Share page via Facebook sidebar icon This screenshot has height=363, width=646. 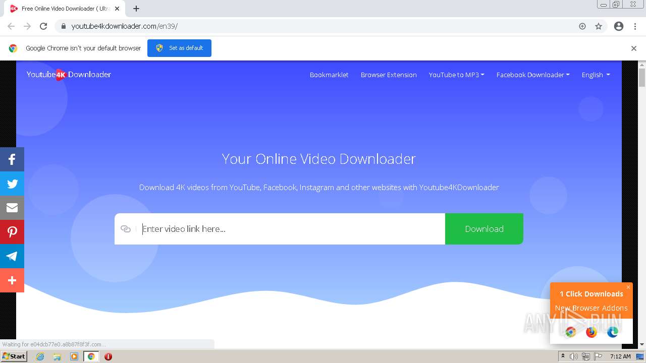tap(12, 159)
